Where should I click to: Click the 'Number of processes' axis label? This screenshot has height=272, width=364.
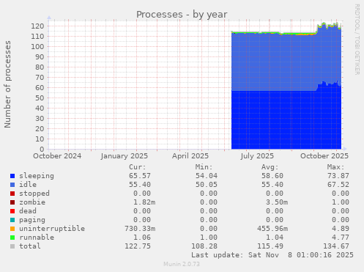click(x=7, y=84)
